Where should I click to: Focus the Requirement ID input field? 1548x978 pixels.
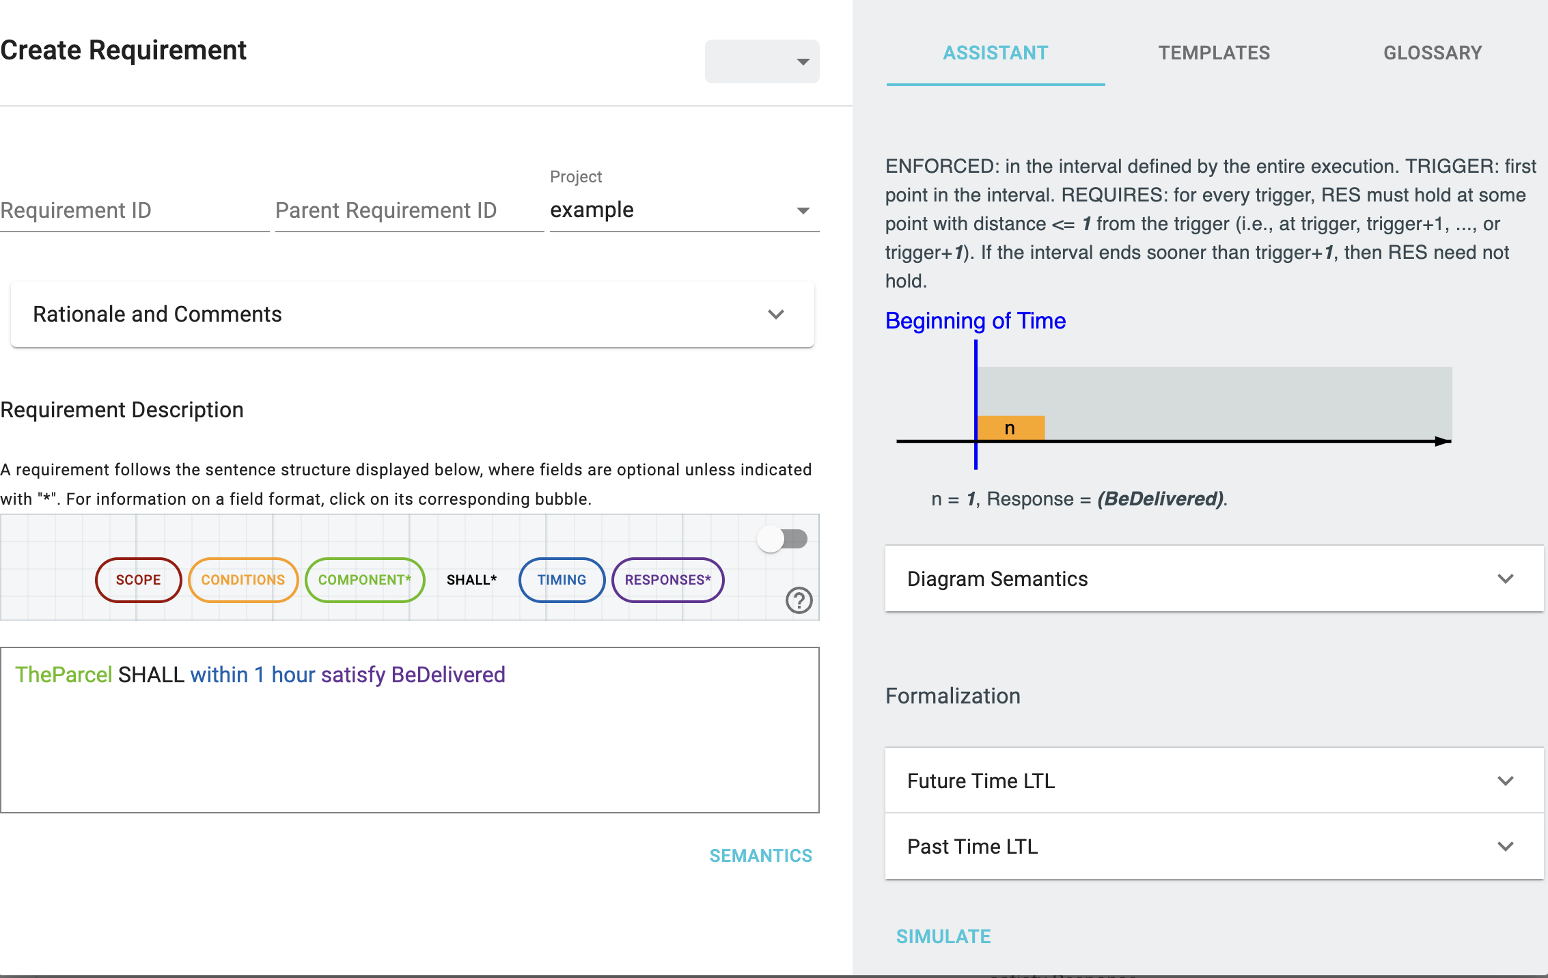point(135,210)
